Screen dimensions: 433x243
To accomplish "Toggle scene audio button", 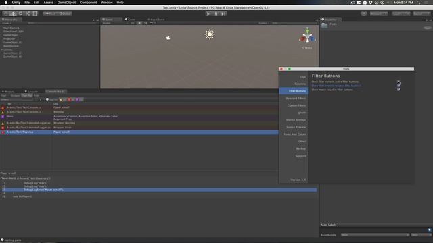I will [x=145, y=23].
